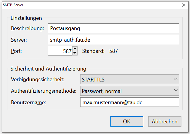The width and height of the screenshot is (190, 134).
Task: Focus the Server field with smtp-auth.fau.de
Action: [113, 40]
